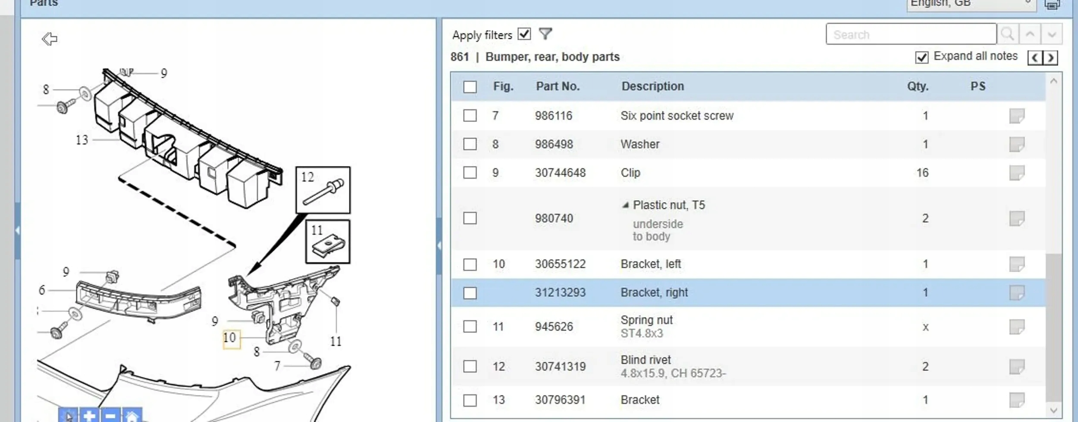Sort by the Fig. column header

[503, 87]
